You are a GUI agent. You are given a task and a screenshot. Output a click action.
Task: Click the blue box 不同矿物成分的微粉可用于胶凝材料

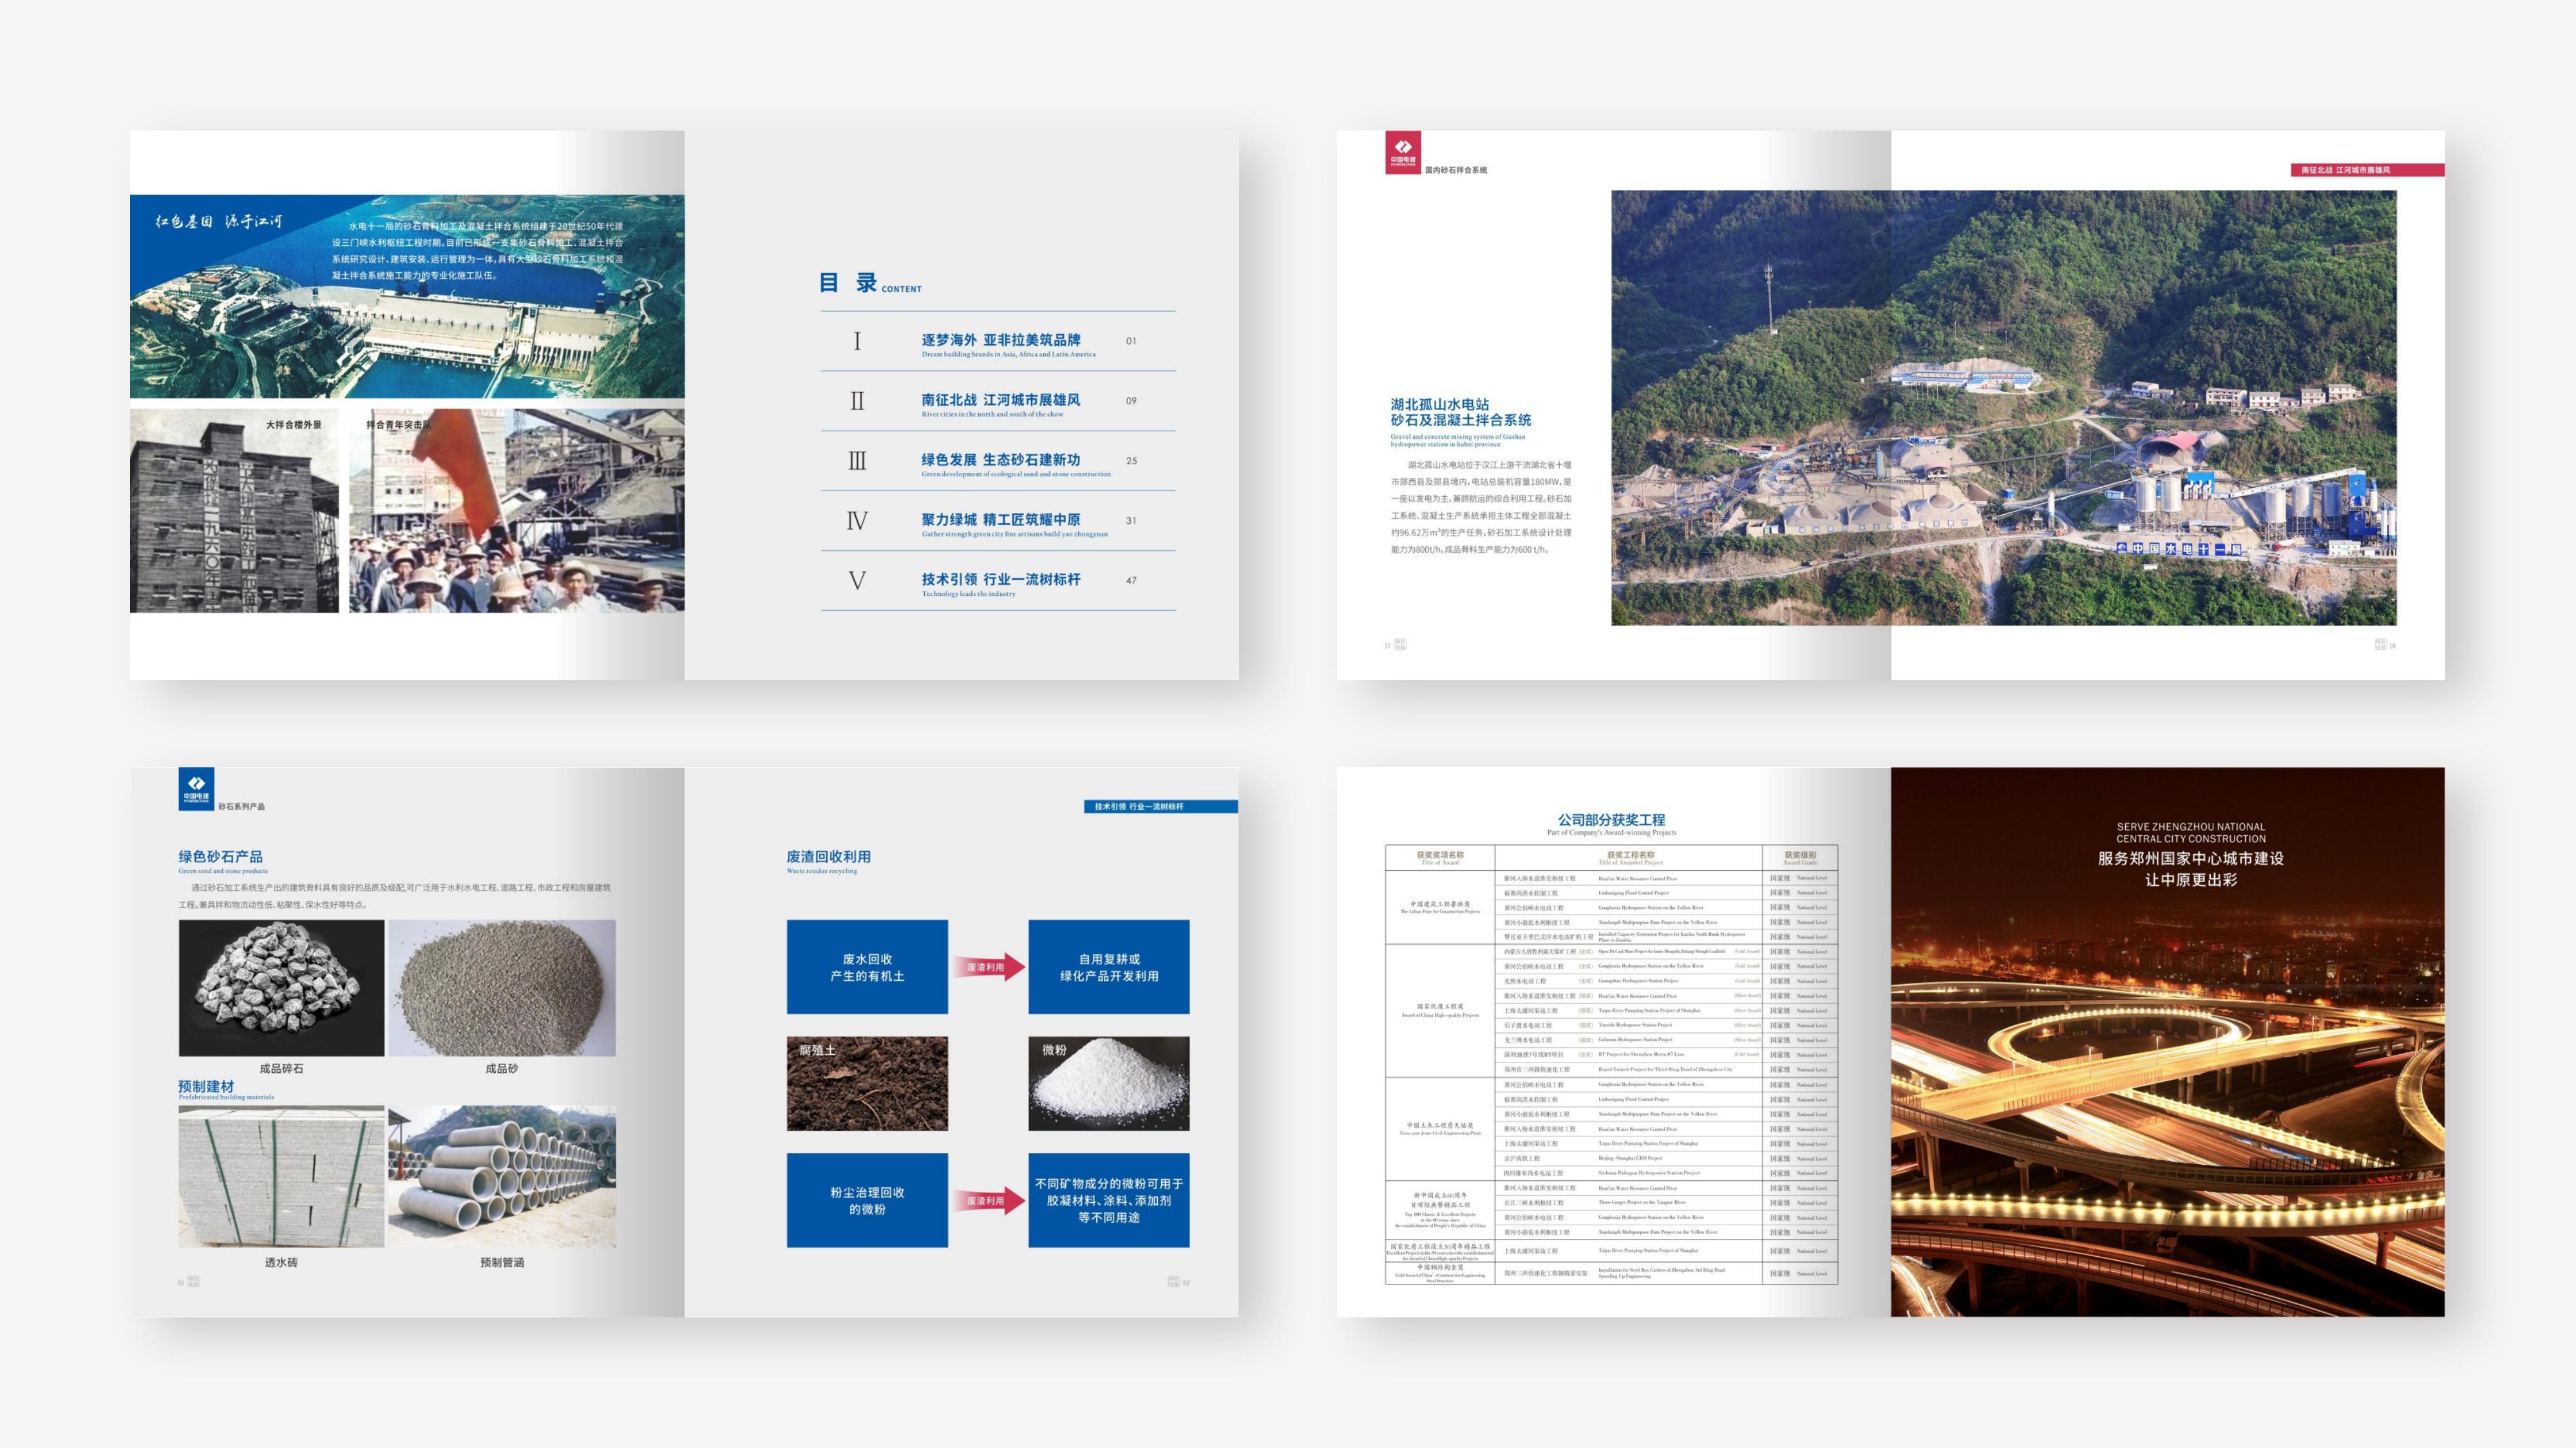[1109, 1200]
